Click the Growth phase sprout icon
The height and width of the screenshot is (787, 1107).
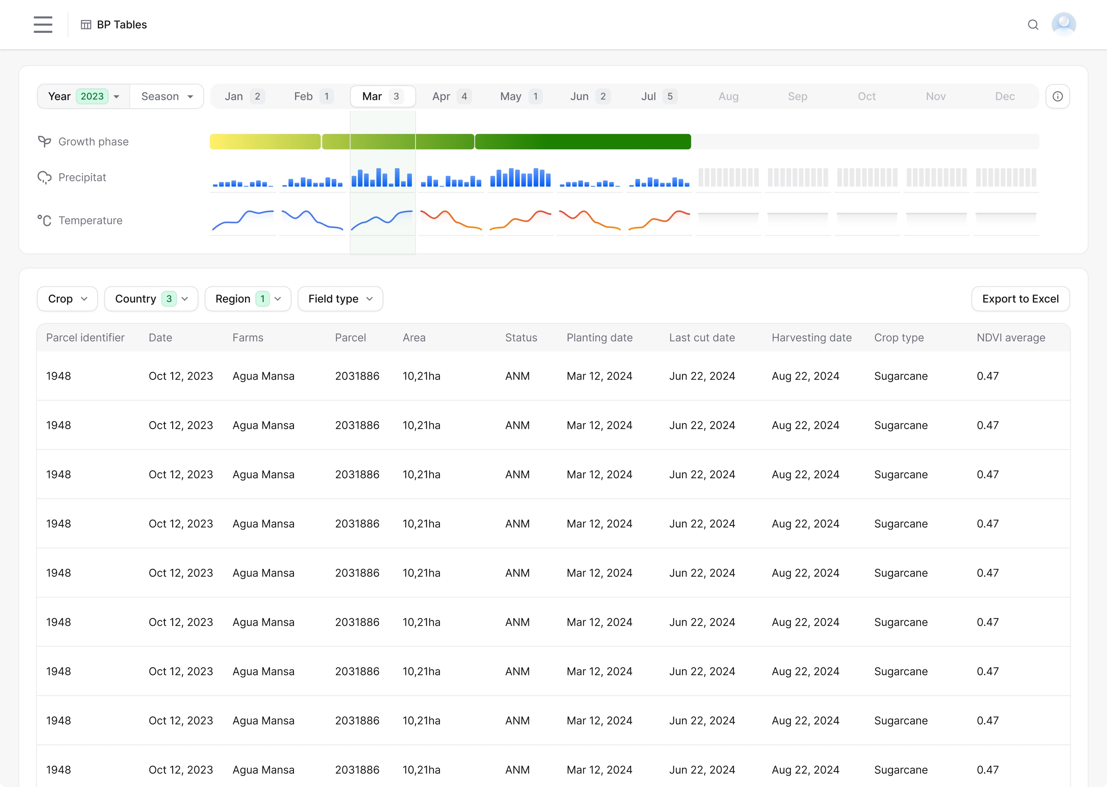[45, 142]
